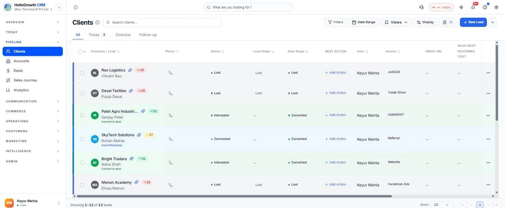Toggle the select-all header checkbox
Viewport: 505px width, 208px height.
point(79,52)
